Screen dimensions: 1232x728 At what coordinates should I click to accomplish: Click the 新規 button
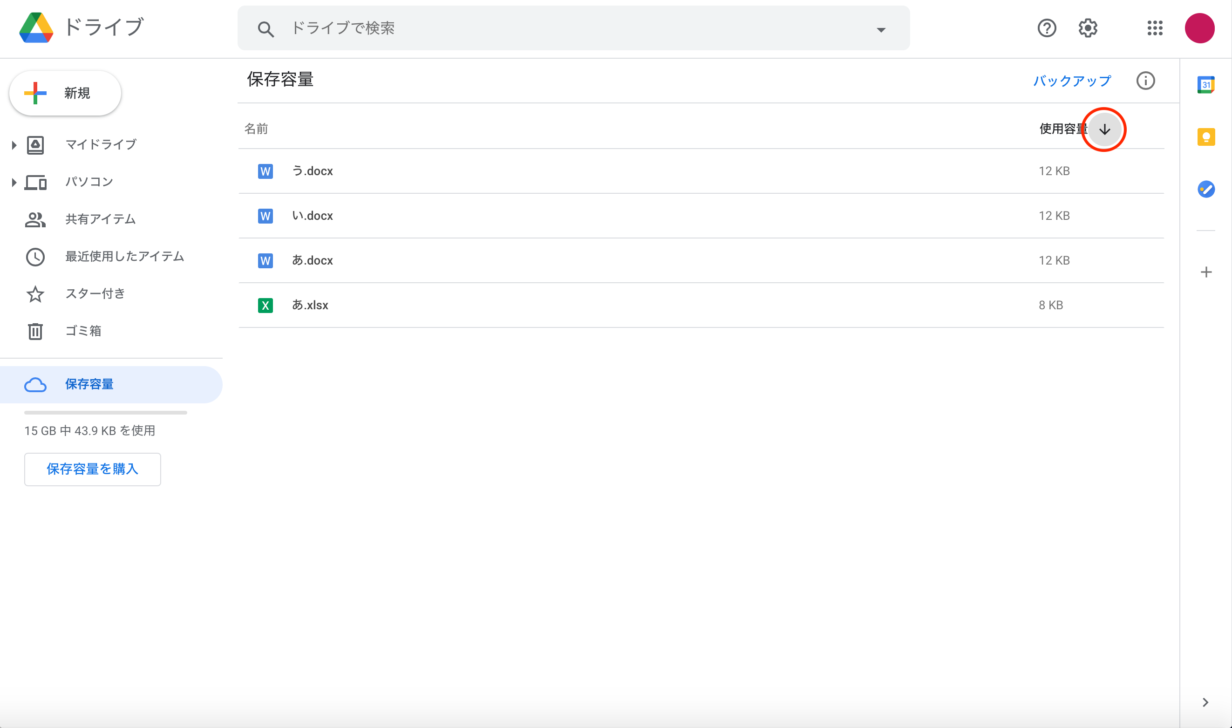[65, 93]
